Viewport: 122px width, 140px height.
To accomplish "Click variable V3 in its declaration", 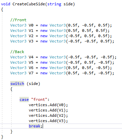I will click(31, 41).
